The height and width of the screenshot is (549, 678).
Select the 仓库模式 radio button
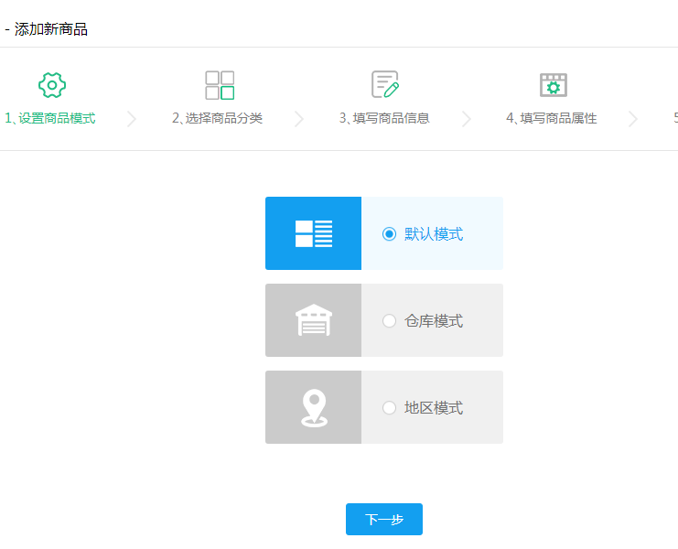coord(389,321)
